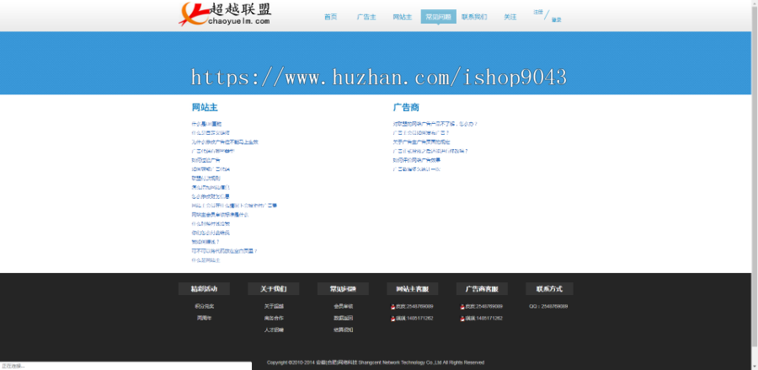Click the 联系方式 footer heading
Screen dimensions: 758x370
pos(549,289)
